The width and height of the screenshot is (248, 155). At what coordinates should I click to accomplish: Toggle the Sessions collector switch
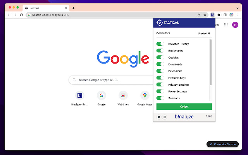tap(160, 98)
